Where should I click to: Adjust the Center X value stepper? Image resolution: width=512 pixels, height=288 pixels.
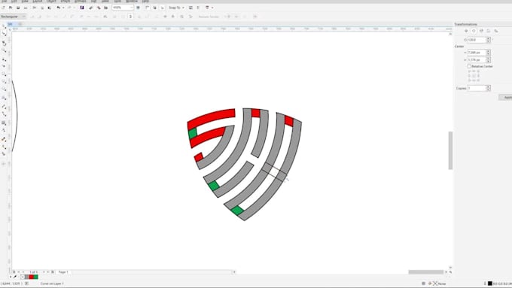489,52
